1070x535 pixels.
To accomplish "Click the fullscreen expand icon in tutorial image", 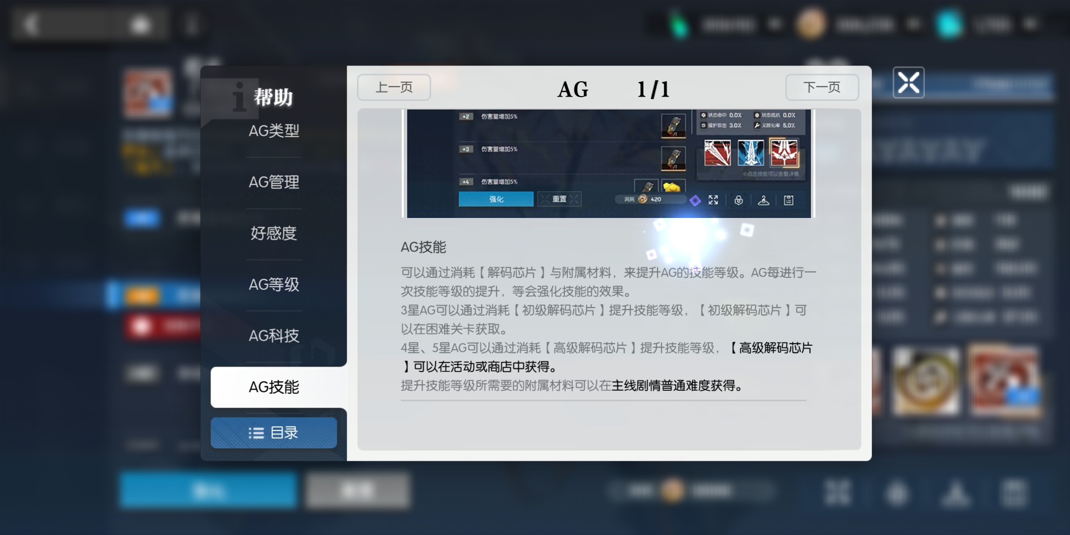I will (713, 200).
